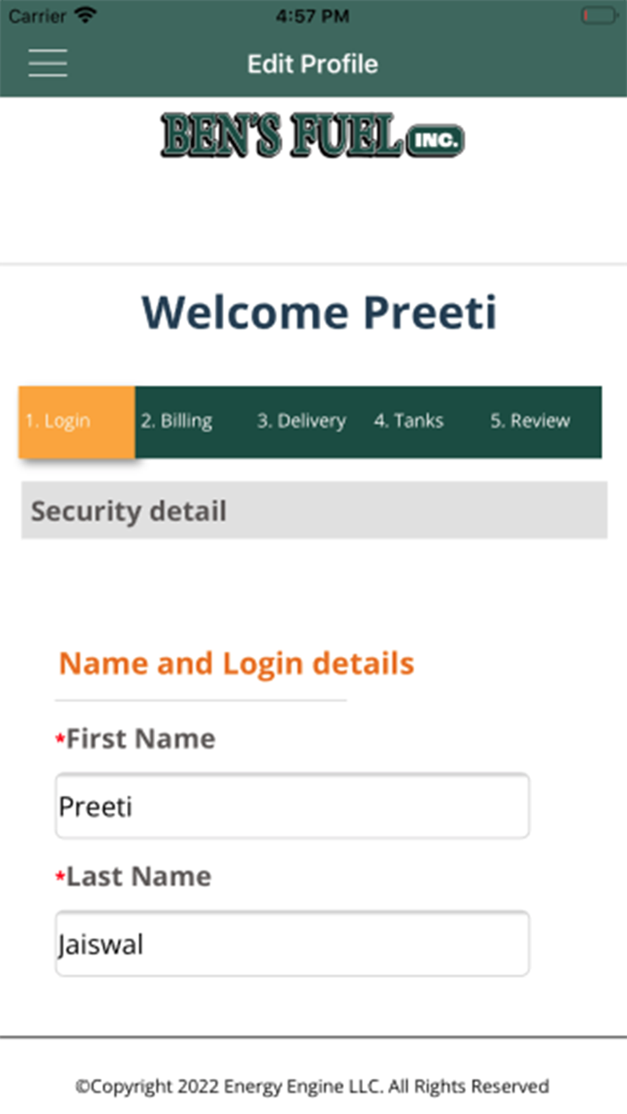Tap the Wi-Fi status icon
627x1114 pixels.
[86, 15]
